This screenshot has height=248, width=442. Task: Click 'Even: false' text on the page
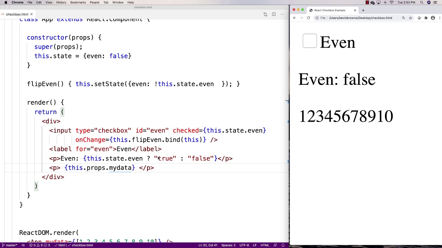[x=337, y=80]
